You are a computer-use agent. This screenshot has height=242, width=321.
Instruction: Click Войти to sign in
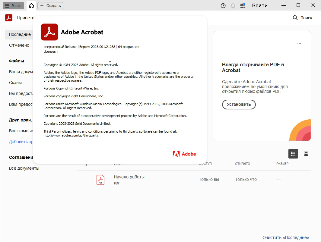click(260, 5)
